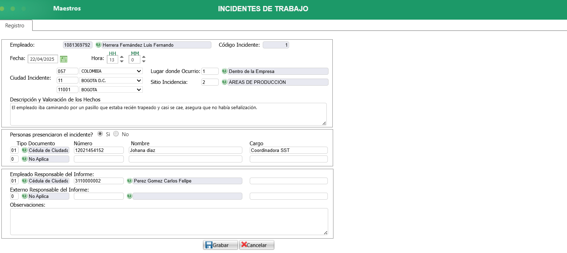The image size is (567, 253).
Task: Click the Observaciones text area resize handle
Action: point(326,233)
